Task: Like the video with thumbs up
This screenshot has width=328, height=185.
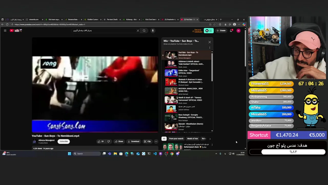Action: pos(100,141)
